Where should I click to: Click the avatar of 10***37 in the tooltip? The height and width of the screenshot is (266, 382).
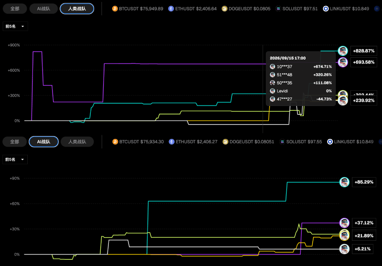tap(272, 66)
